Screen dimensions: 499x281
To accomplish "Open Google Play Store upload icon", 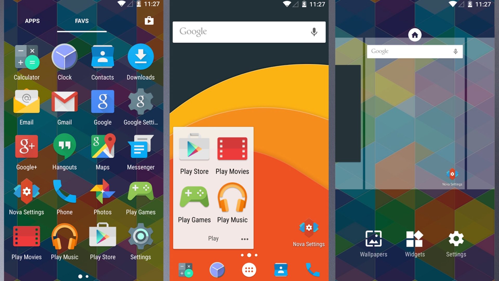I will point(150,21).
